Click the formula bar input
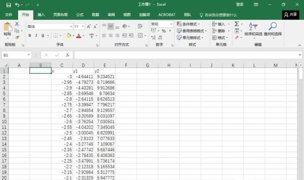Screen dimensions: 304x180 185,55
